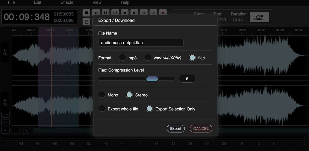309x151 pixels.
Task: Enable loop playback
Action: (115, 13)
